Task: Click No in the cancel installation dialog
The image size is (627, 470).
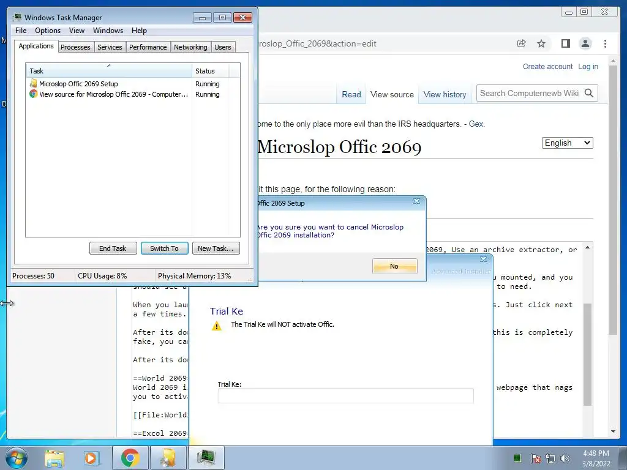Action: pos(394,266)
